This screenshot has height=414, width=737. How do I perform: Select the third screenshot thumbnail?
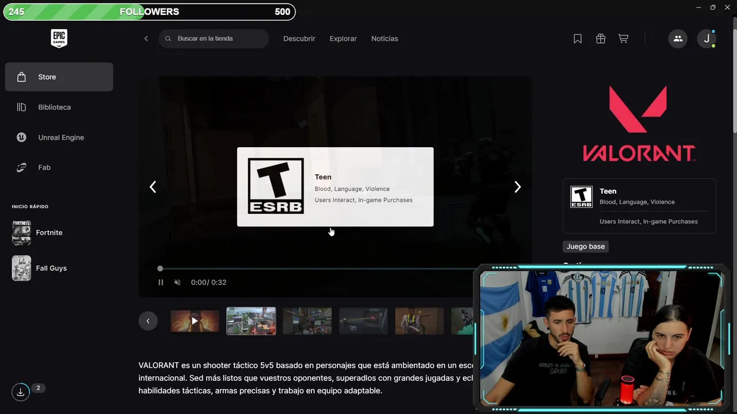[x=307, y=321]
